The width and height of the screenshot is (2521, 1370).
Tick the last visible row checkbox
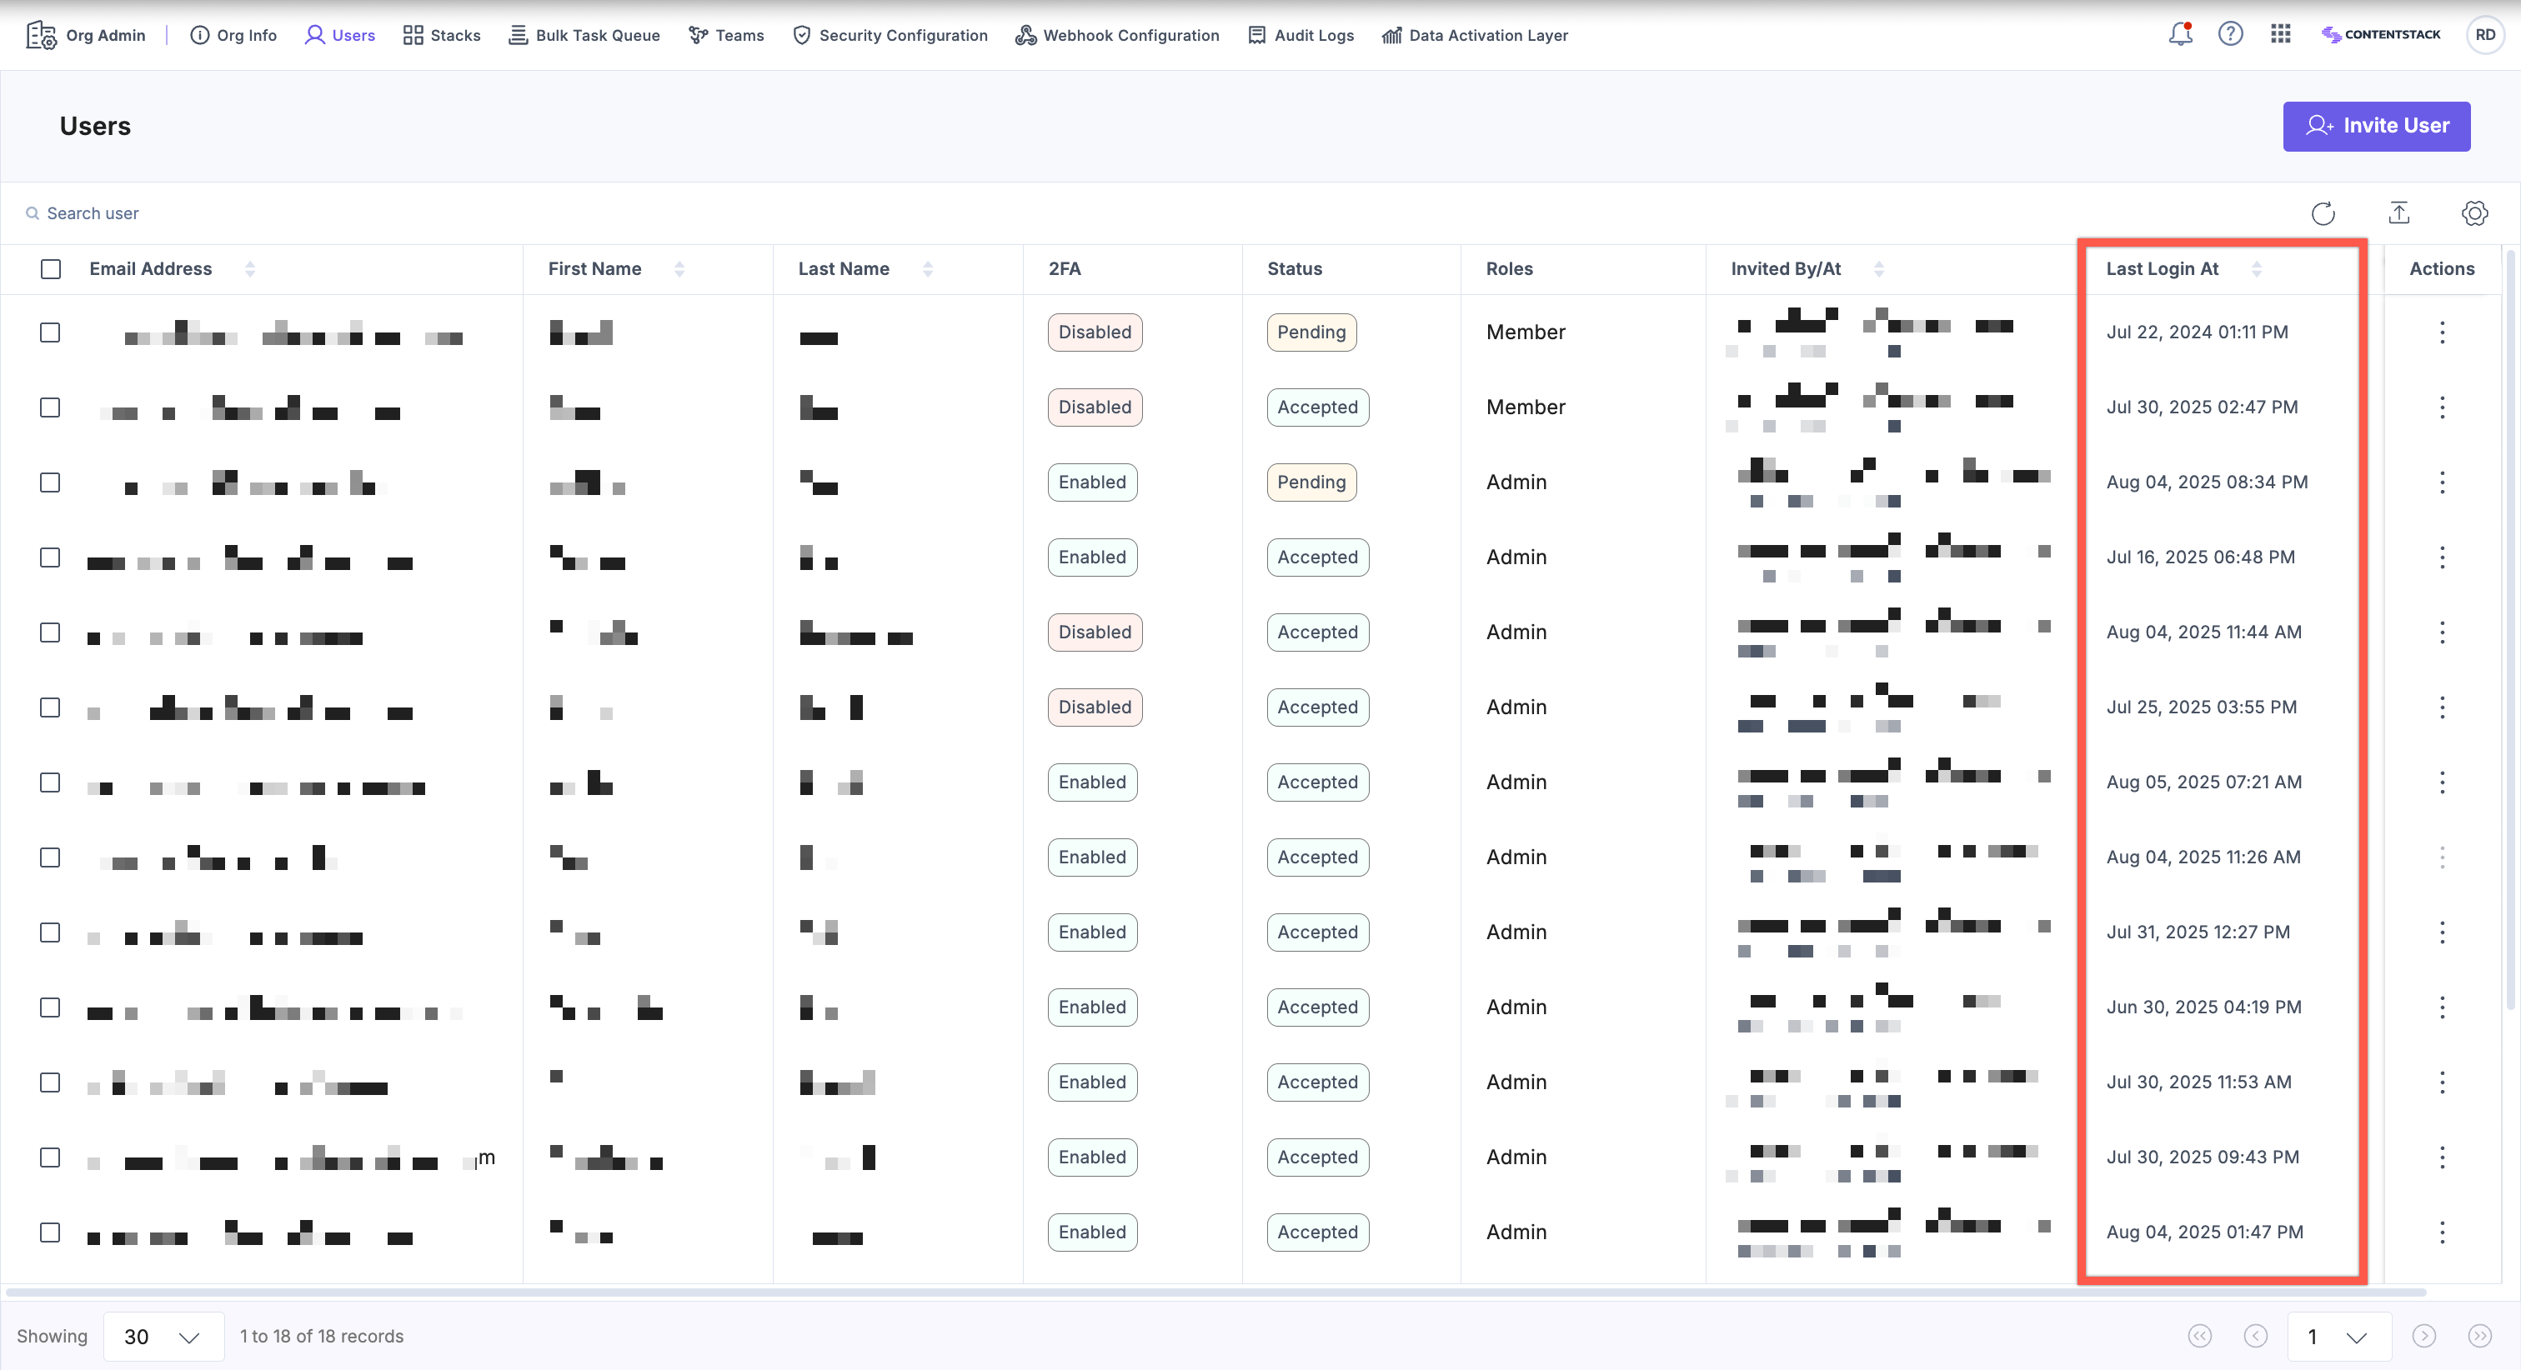point(50,1232)
